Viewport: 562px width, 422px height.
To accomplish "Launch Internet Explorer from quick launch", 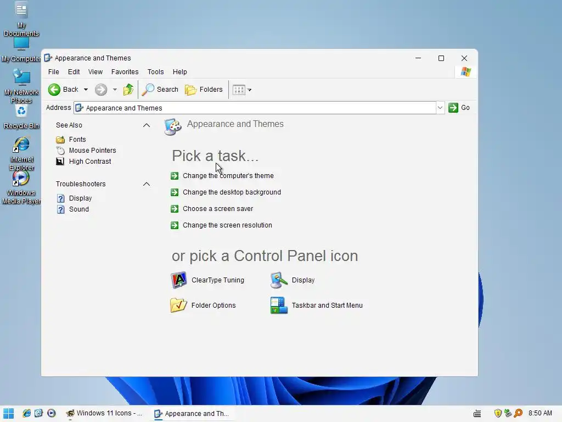I will coord(26,413).
